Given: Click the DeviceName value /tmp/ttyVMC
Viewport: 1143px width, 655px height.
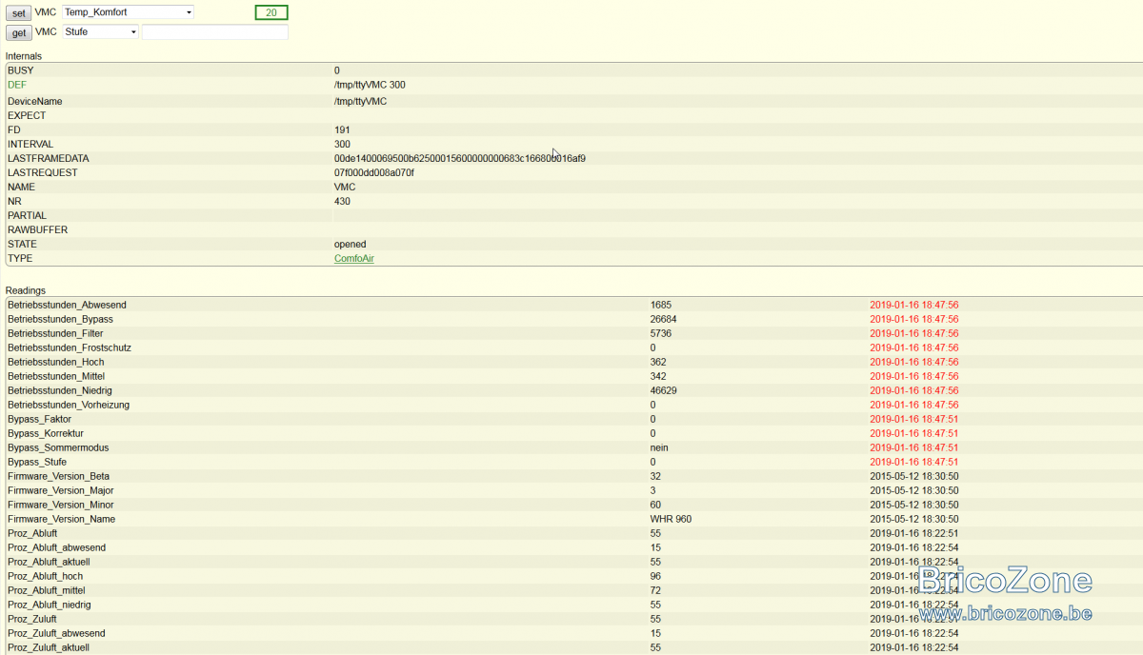Looking at the screenshot, I should pos(361,101).
